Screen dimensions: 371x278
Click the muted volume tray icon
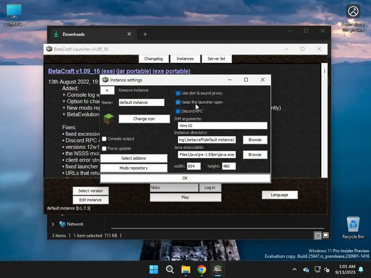click(327, 269)
